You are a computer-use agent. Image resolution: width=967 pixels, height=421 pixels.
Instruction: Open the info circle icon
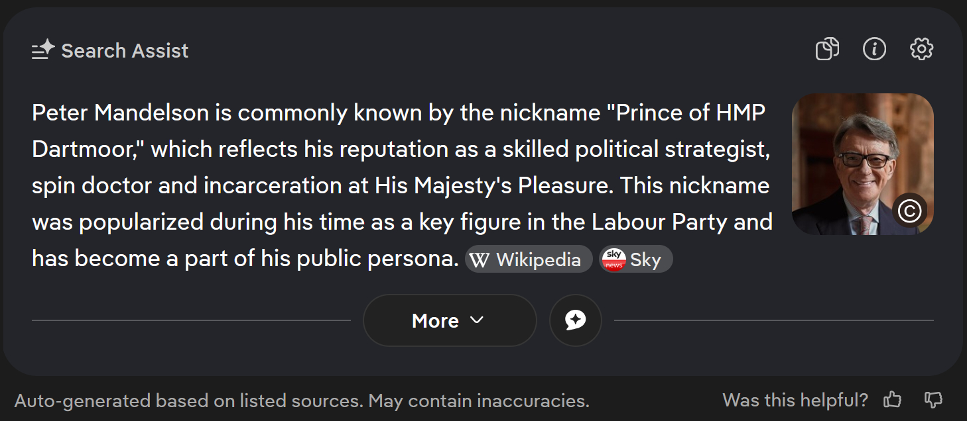pos(874,49)
